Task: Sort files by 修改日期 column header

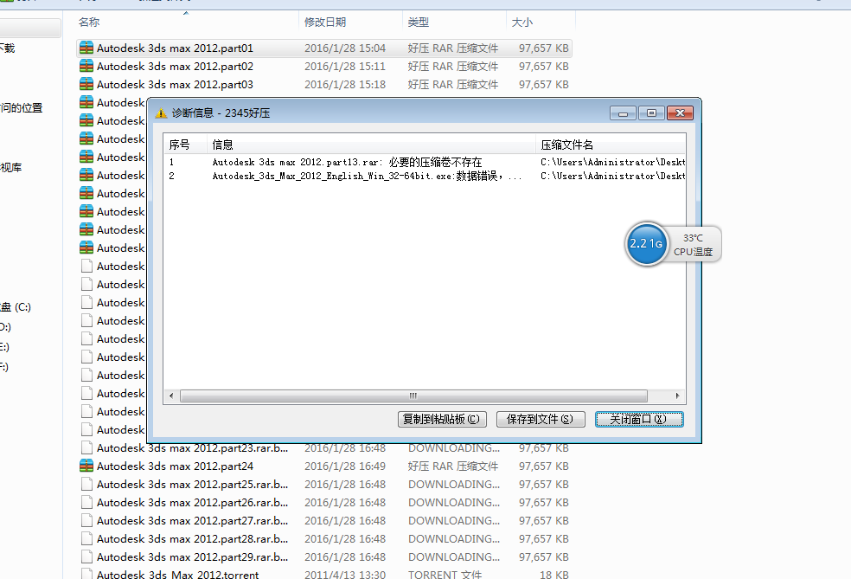Action: coord(350,22)
